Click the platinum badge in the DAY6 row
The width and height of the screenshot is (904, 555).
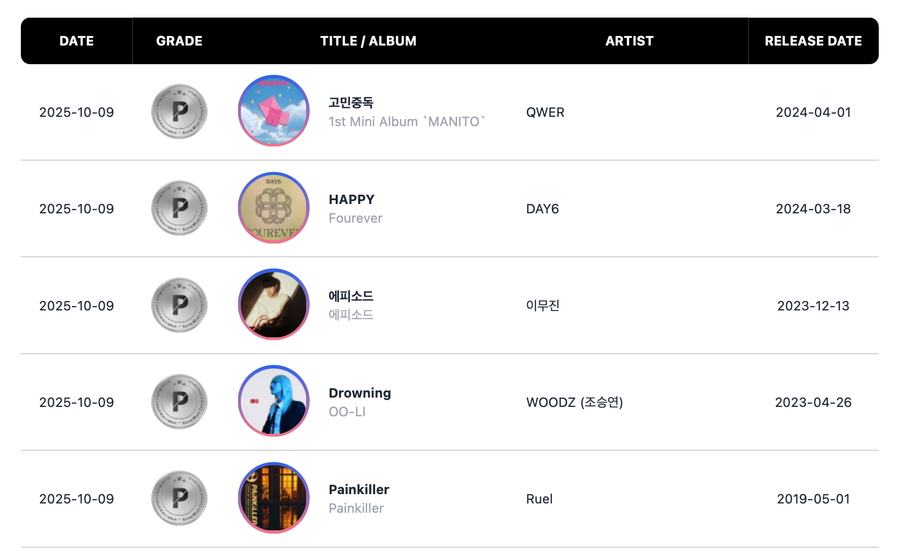[179, 208]
